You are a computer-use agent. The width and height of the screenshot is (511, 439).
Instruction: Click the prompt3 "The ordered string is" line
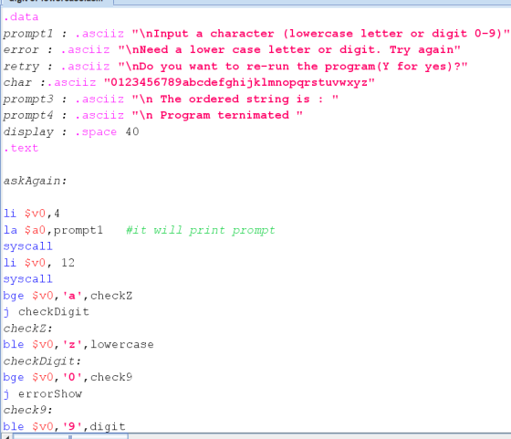(x=171, y=99)
